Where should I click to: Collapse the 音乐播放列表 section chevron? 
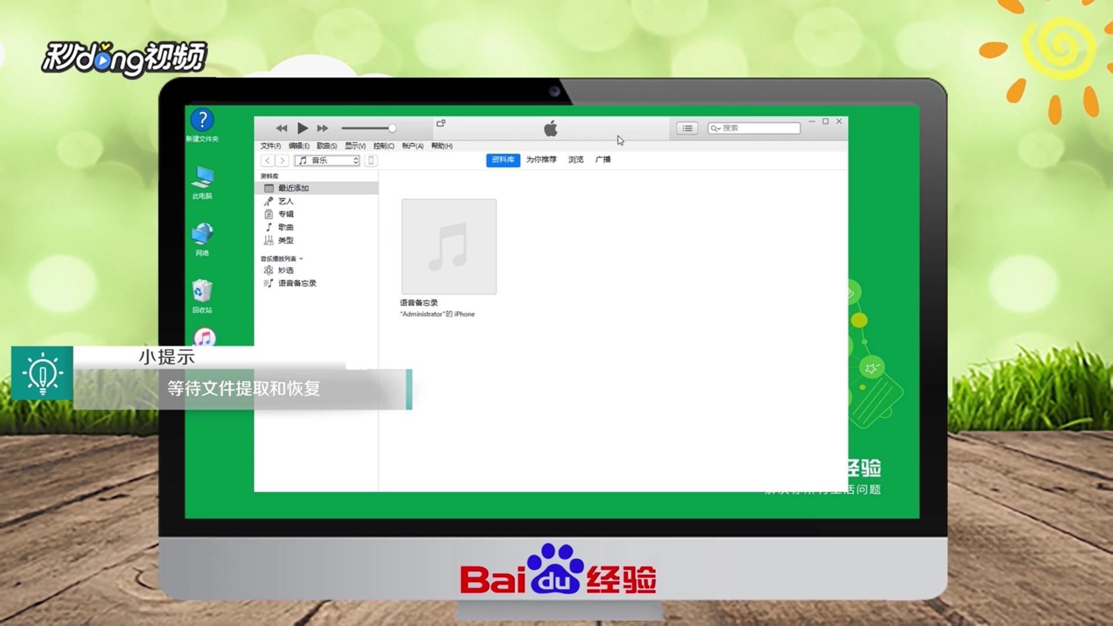301,259
